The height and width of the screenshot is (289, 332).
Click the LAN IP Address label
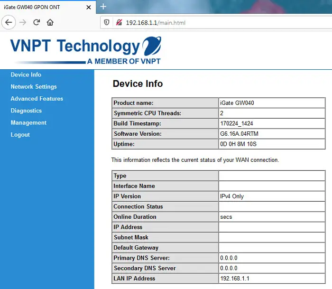tap(134, 279)
